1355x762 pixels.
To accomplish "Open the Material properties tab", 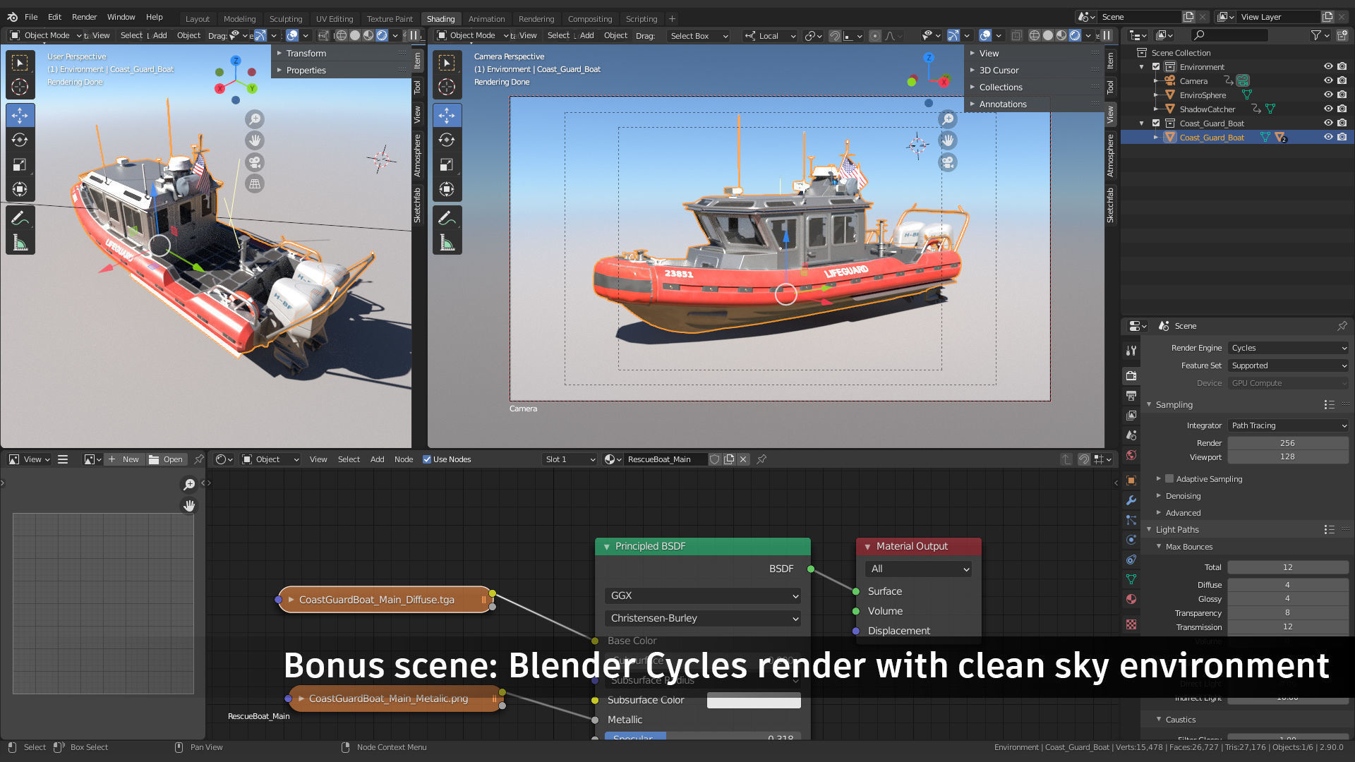I will pos(1131,599).
